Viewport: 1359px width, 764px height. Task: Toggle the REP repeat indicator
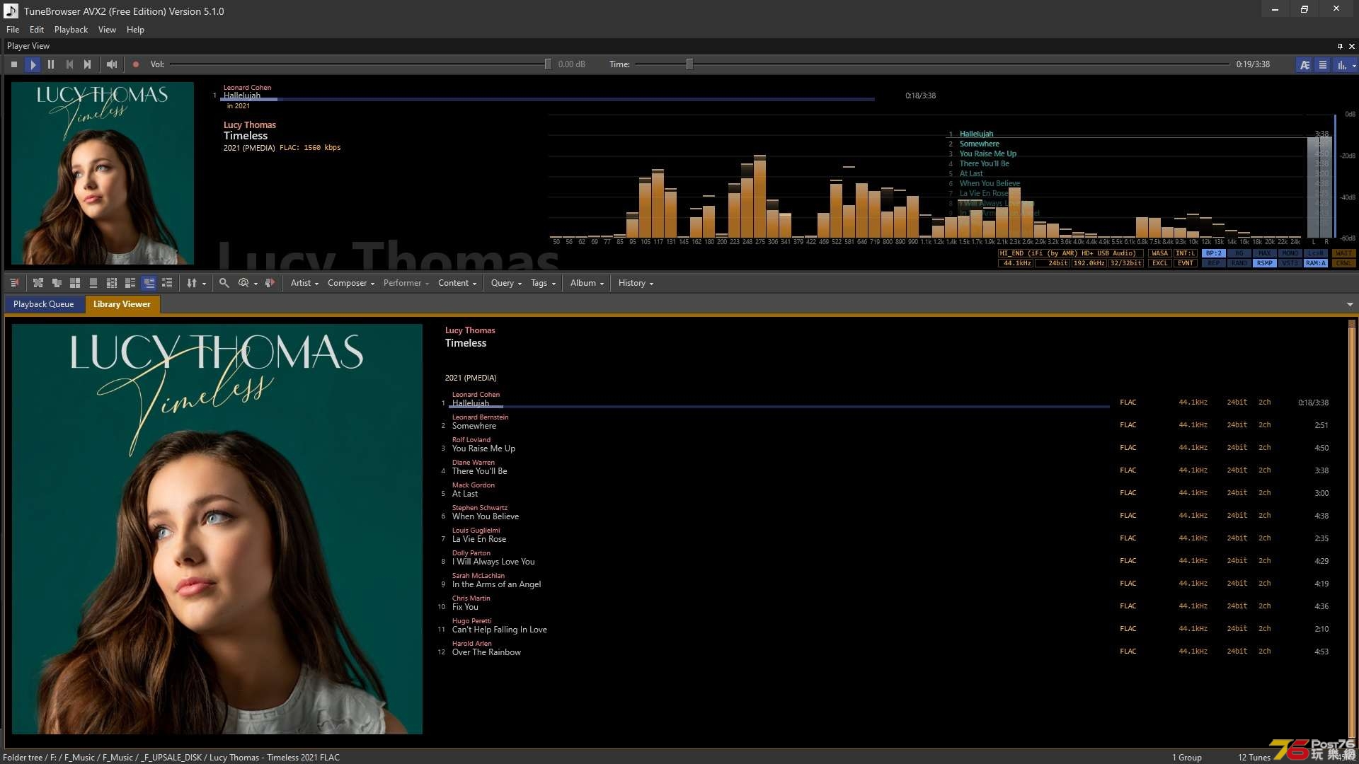pyautogui.click(x=1214, y=263)
